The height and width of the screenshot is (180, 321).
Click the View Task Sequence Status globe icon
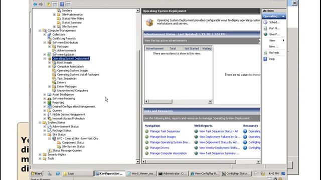196,131
